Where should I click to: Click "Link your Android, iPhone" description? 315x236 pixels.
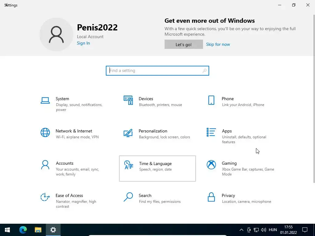[243, 105]
